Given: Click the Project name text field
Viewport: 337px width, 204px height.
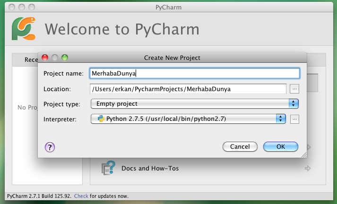Looking at the screenshot, I should (x=195, y=74).
